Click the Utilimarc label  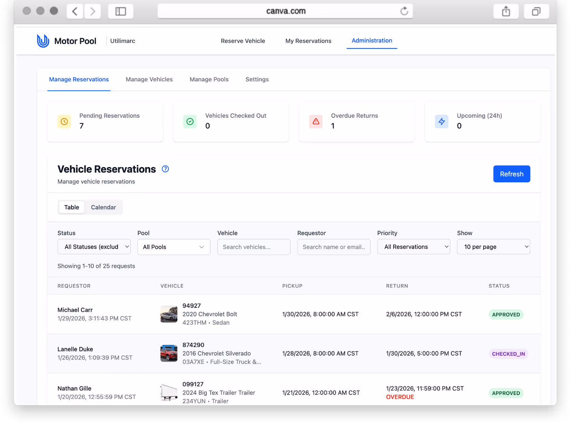(x=123, y=41)
